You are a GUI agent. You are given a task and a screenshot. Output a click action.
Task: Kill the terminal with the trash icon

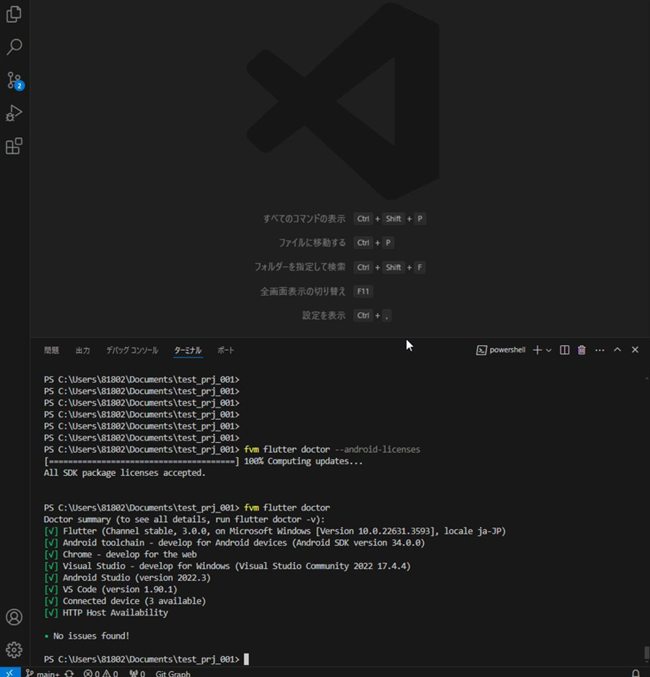coord(581,350)
